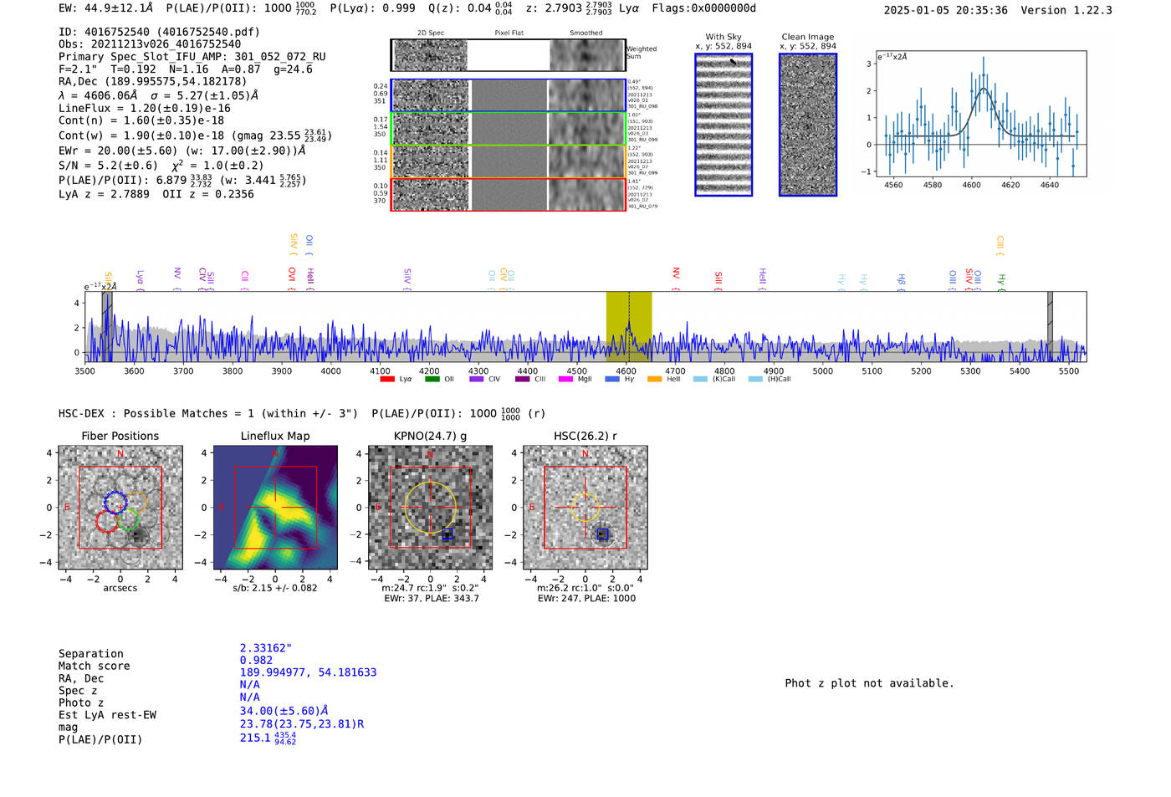The image size is (1171, 797).
Task: Click the green fiber circle in Fiber Positions
Action: click(127, 519)
